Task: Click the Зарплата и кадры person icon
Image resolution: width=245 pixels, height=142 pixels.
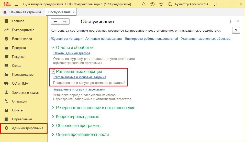Action: [6, 92]
